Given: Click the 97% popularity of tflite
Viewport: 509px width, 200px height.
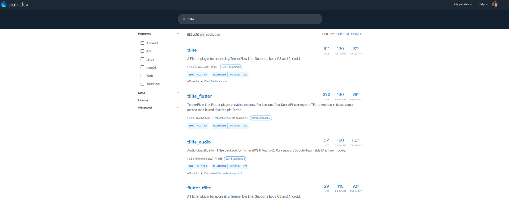Looking at the screenshot, I should (356, 50).
